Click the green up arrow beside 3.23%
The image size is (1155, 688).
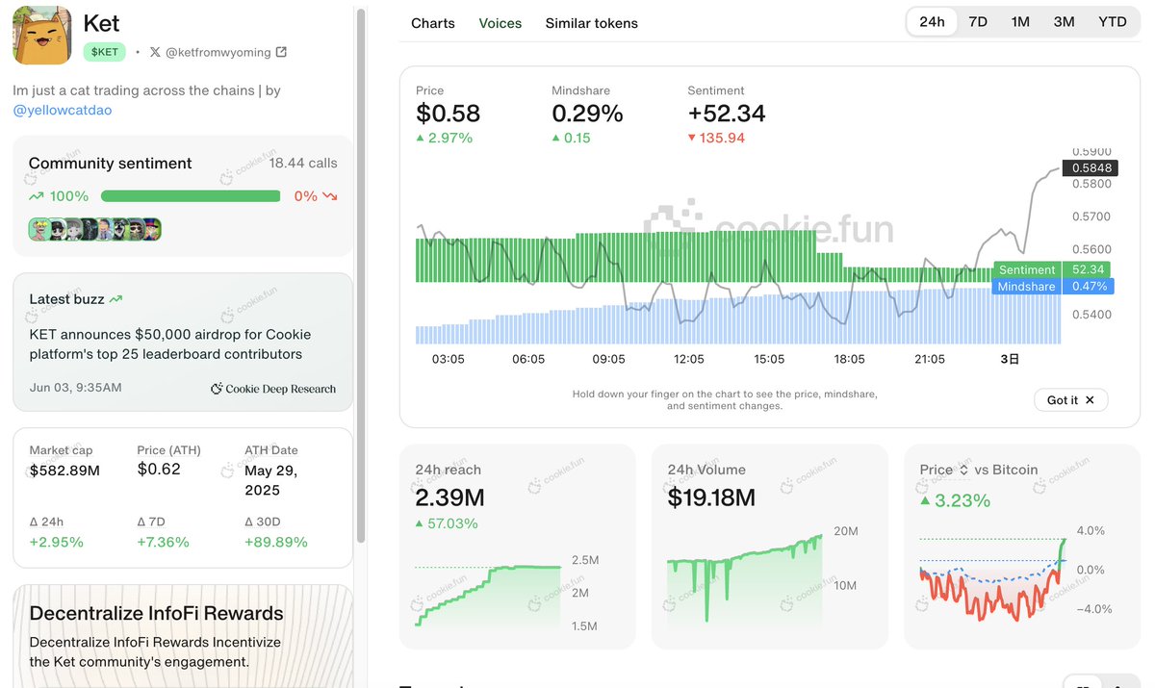click(x=925, y=500)
